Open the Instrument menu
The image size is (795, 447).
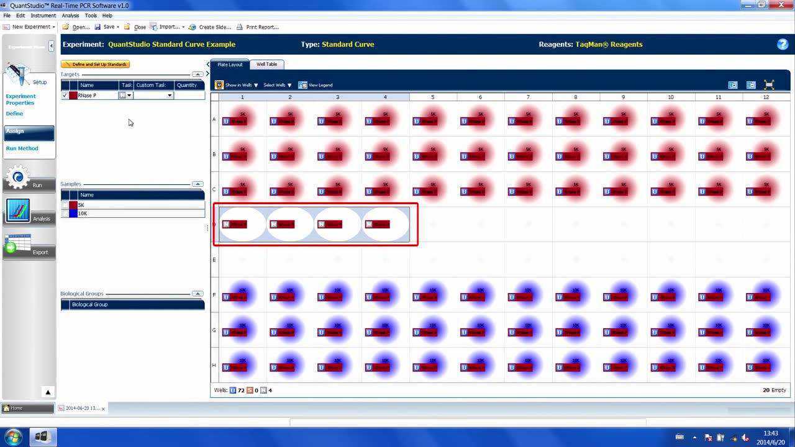(x=43, y=16)
